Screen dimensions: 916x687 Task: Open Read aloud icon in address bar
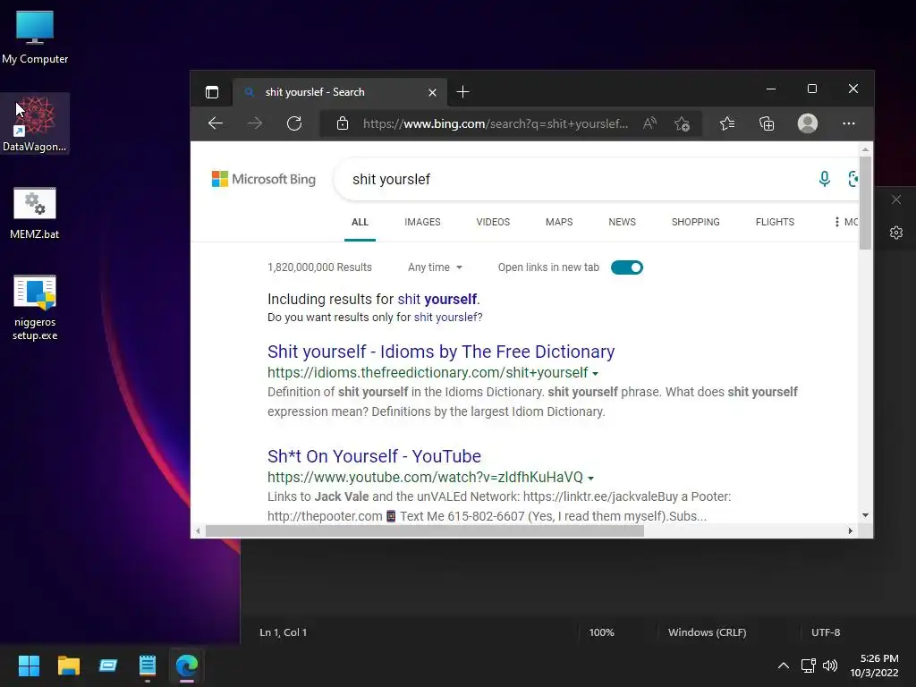[649, 123]
